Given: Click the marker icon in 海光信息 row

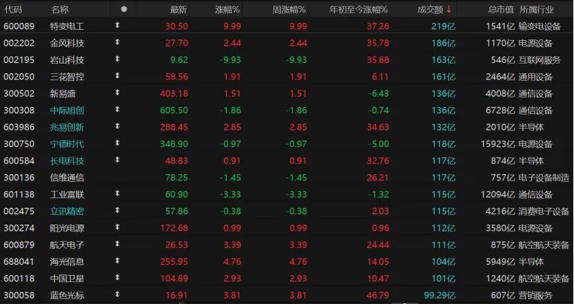Looking at the screenshot, I should (117, 261).
